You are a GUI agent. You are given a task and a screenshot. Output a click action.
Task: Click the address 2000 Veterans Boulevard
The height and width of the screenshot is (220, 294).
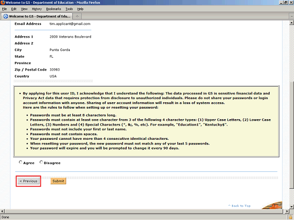[70, 37]
